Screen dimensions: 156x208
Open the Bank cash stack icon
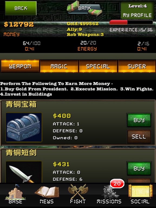pos(84,8)
